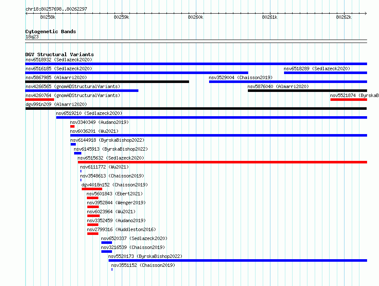The width and height of the screenshot is (379, 286).
Task: Click nsv3551152 (Chaisson2019) label
Action: (x=143, y=265)
